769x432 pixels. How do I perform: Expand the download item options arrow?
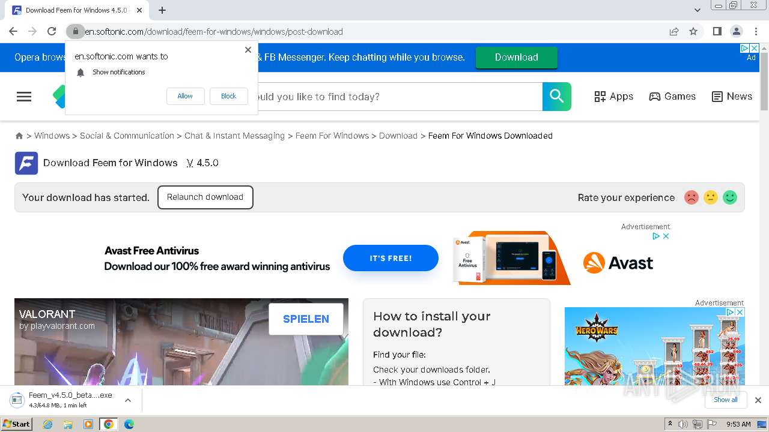pos(128,400)
